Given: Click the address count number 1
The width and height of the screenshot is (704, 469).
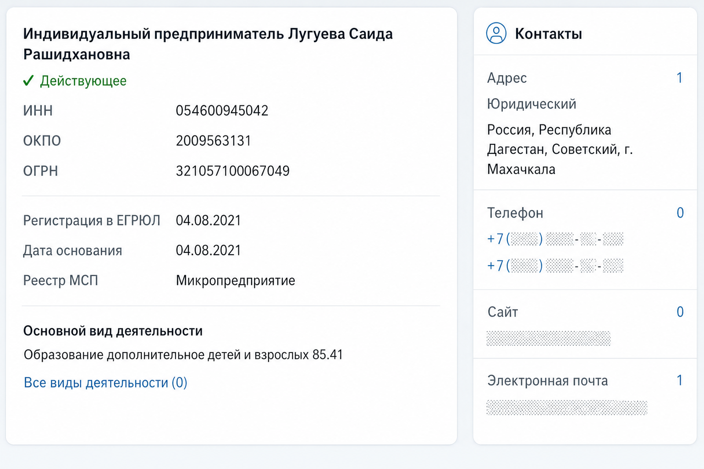Looking at the screenshot, I should point(680,78).
